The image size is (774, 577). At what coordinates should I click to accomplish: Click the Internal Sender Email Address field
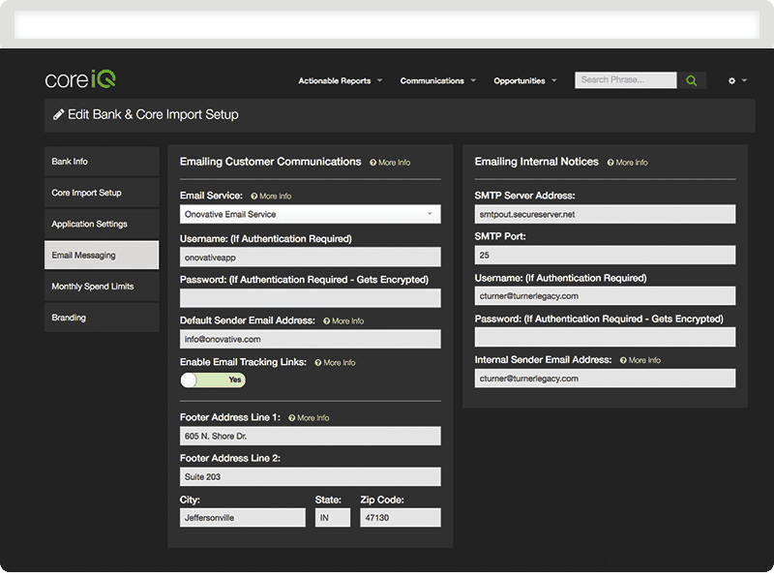click(x=605, y=379)
